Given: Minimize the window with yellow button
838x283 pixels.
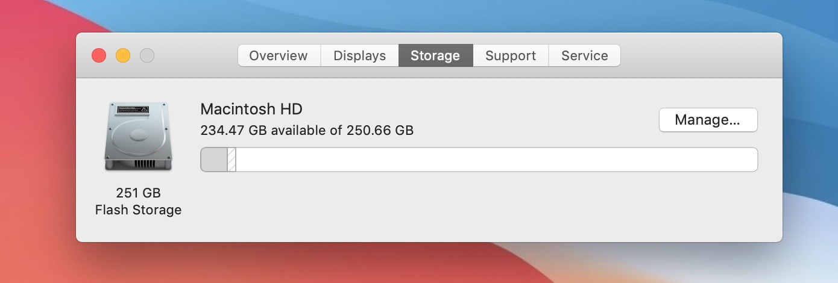Looking at the screenshot, I should 123,55.
